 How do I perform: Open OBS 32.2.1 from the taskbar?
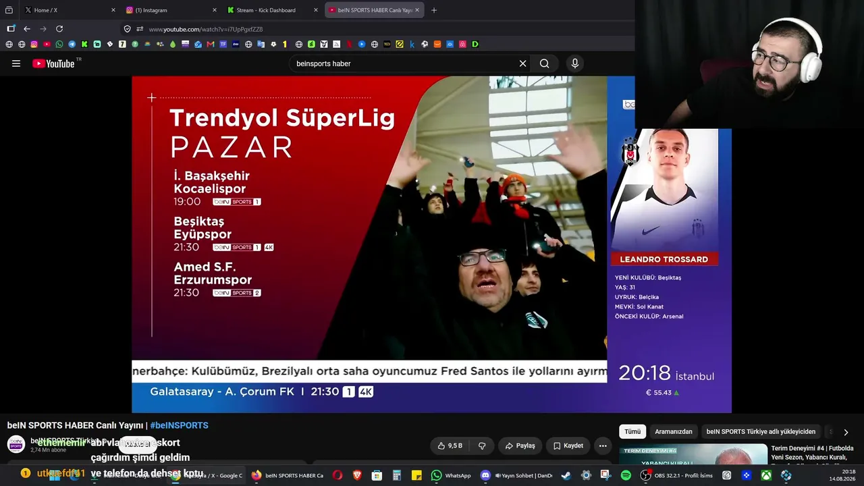pos(677,475)
